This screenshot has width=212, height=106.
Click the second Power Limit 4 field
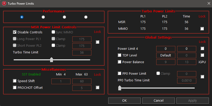(x=187, y=49)
